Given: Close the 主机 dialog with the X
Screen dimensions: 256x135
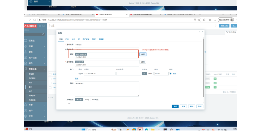Looking at the screenshot, I should coord(203,32).
